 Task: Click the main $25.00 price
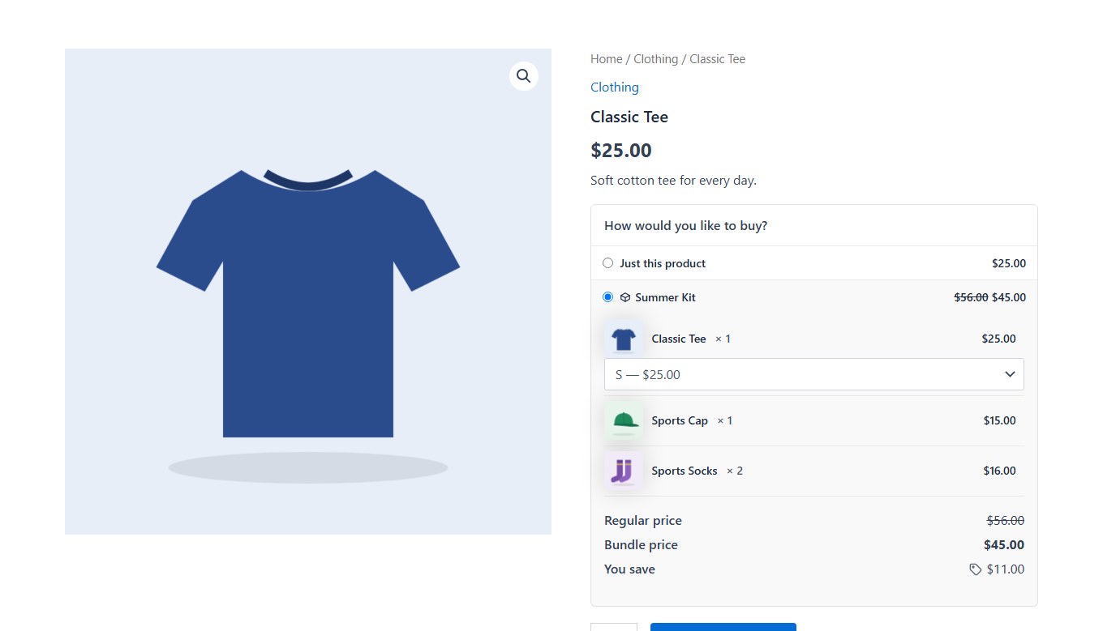click(621, 151)
